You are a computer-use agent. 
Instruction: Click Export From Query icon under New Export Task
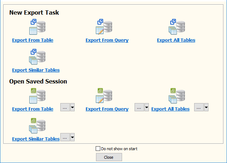[x=104, y=27]
